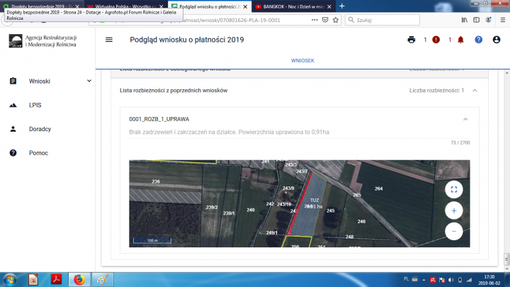
Task: Expand the Wnioski sidebar submenu chevron
Action: click(89, 81)
